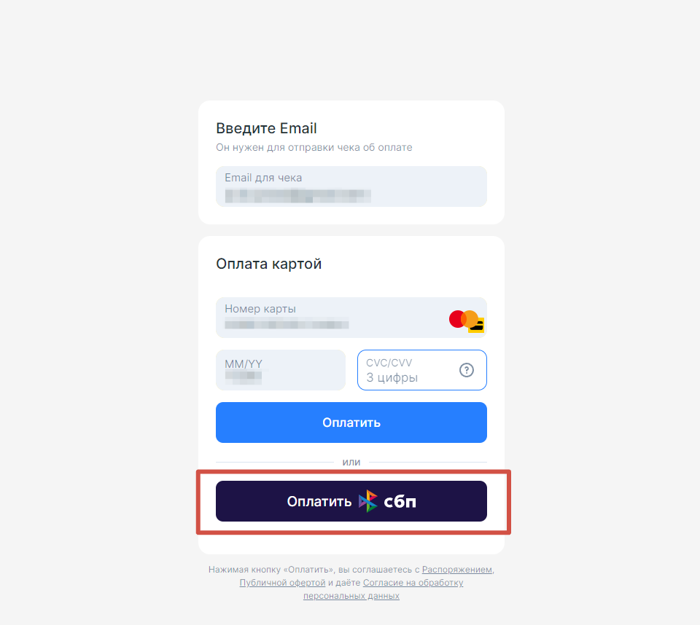Image resolution: width=700 pixels, height=625 pixels.
Task: Open the Распоряжением link
Action: pos(457,570)
